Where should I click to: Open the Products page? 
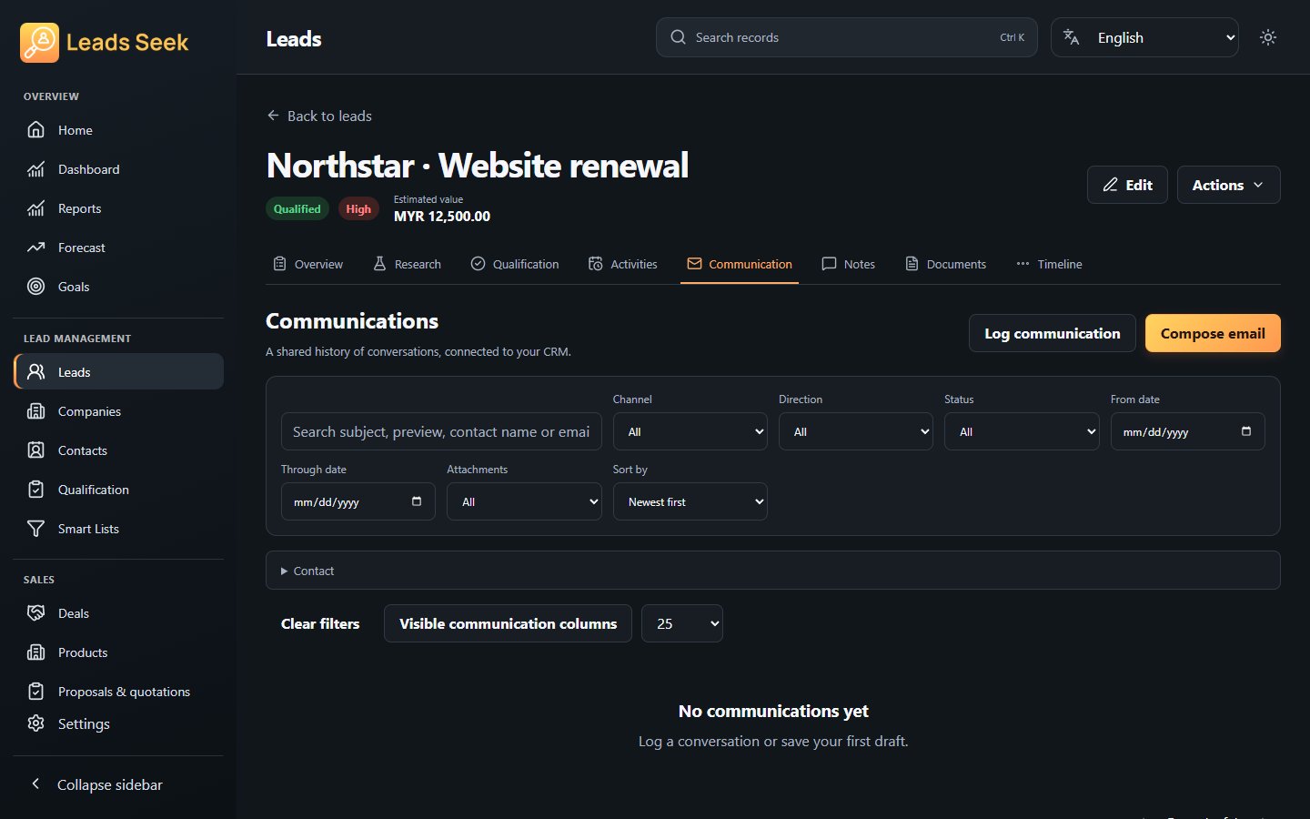(x=118, y=652)
